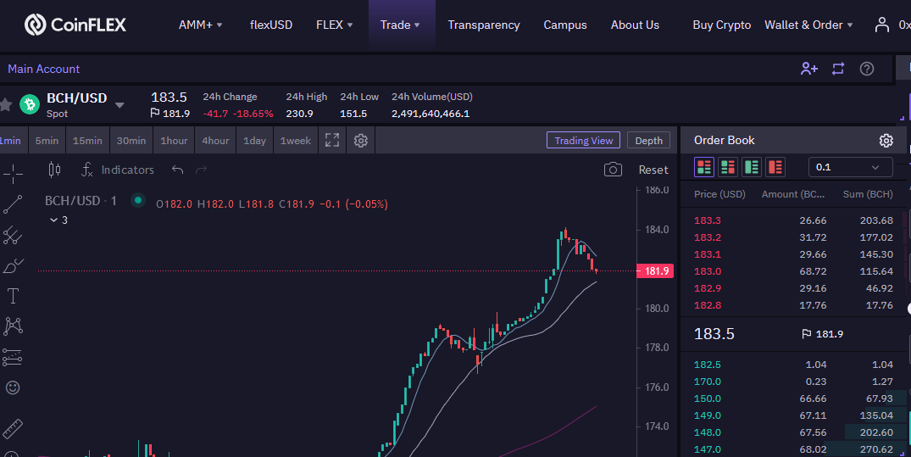Select the 15min timeframe tab
Screen dimensions: 911x457
pos(87,141)
